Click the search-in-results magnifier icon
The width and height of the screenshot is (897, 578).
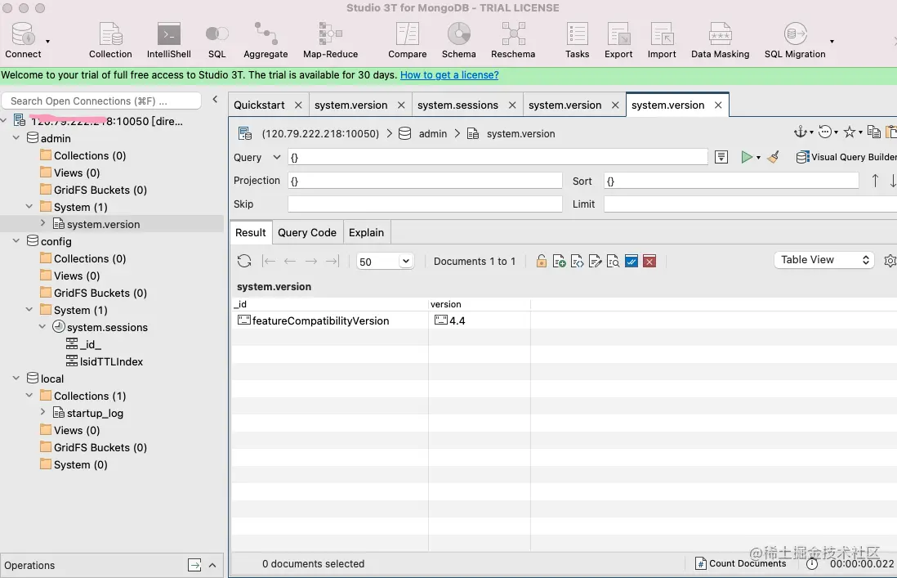pyautogui.click(x=614, y=262)
